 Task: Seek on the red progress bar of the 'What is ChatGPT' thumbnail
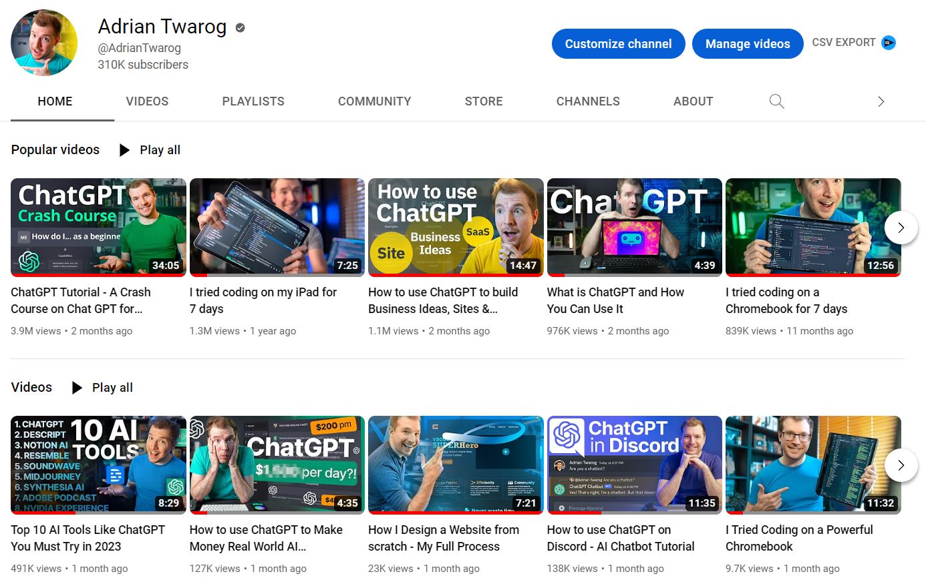coord(635,275)
